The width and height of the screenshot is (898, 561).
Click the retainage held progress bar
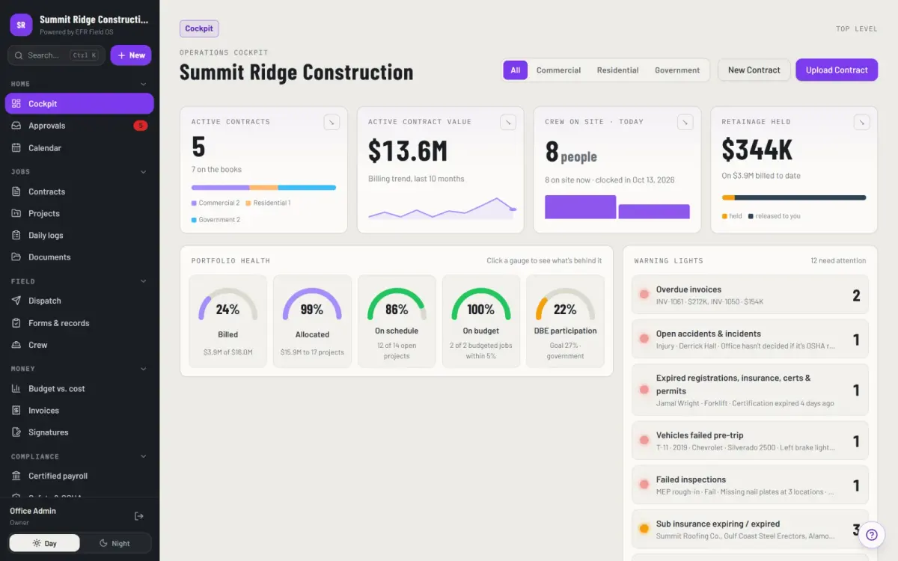[794, 197]
